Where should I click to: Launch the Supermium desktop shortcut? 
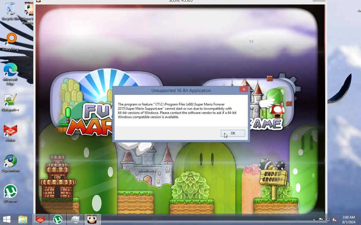point(10,163)
